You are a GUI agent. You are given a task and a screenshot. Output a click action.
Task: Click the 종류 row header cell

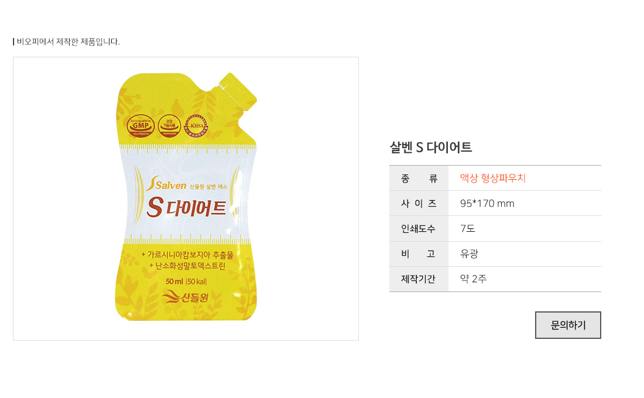pos(419,179)
